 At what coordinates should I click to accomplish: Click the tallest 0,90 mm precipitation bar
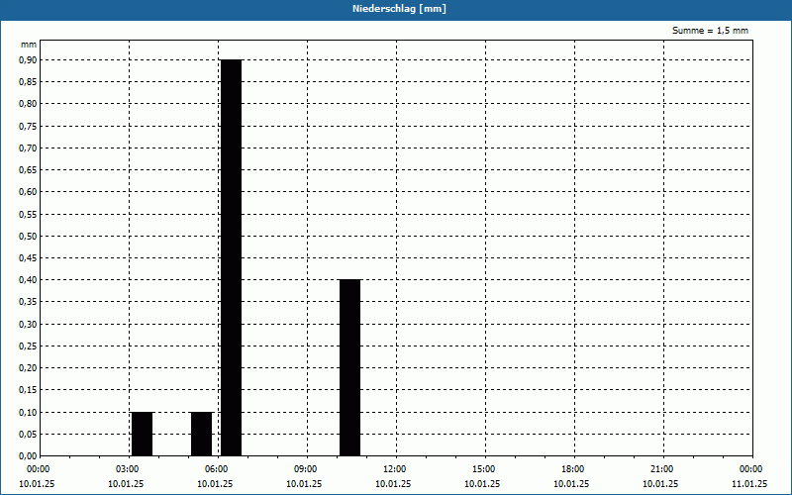[x=232, y=257]
